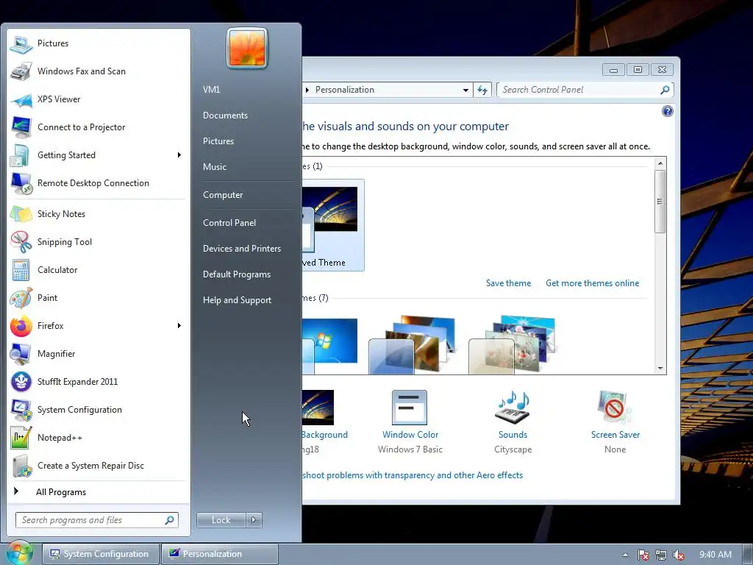Open Window Color icon in Personalization
This screenshot has width=753, height=565.
(x=410, y=408)
